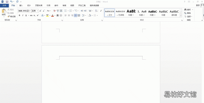The image size is (204, 103).
Task: Redo the last action
Action: [17, 2]
